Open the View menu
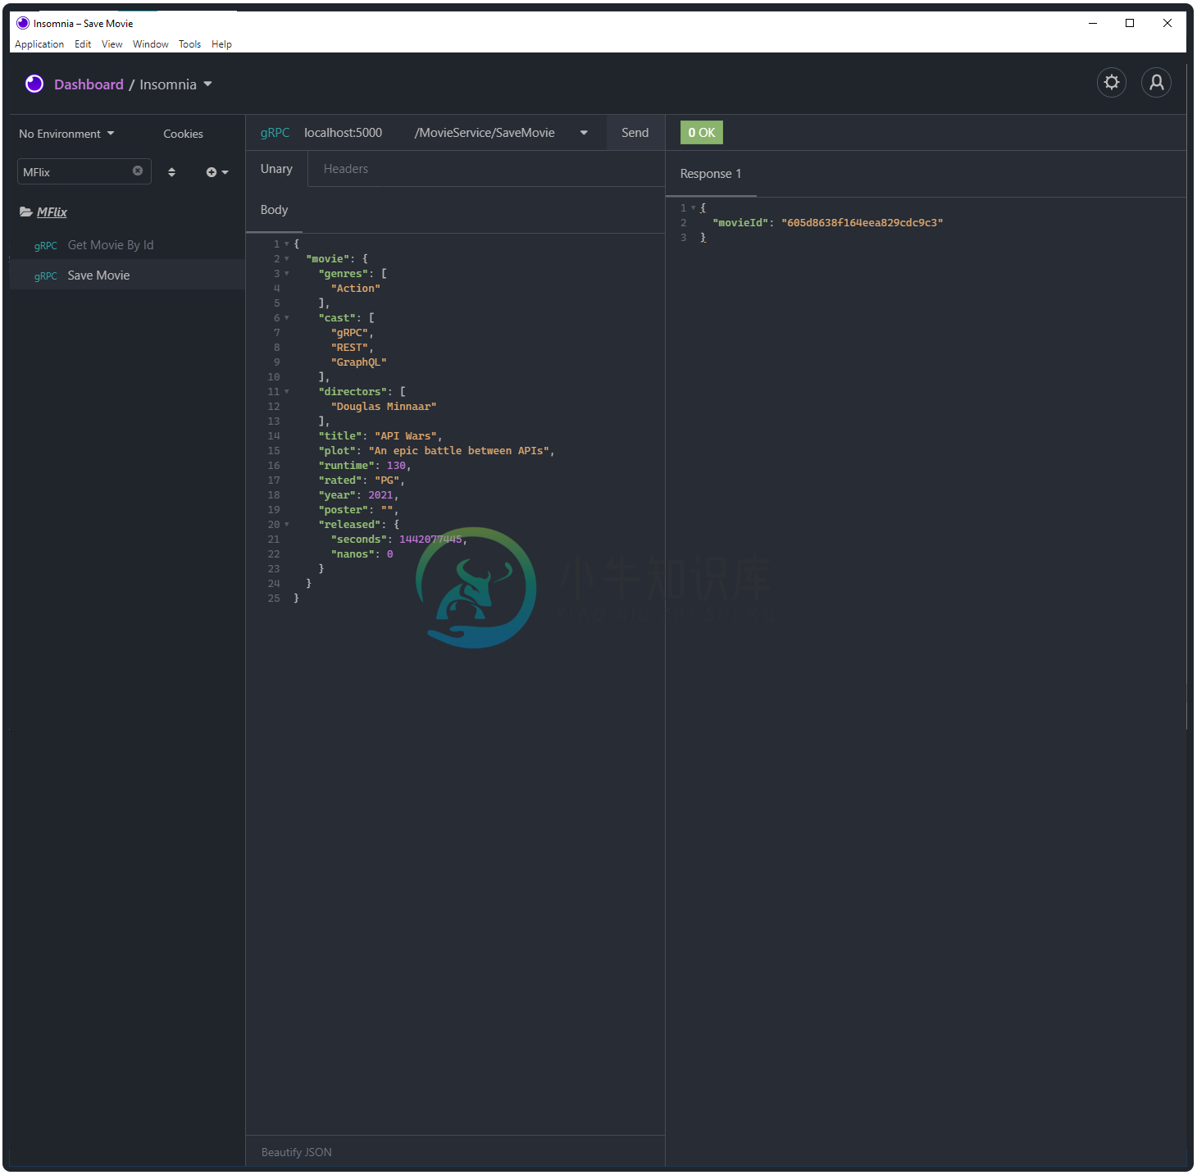Screen dimensions: 1197x1175 coord(112,44)
